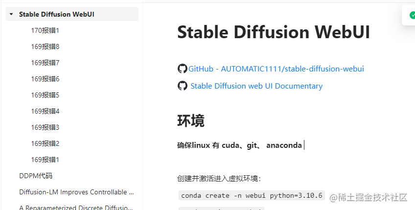Navigate to 169报错4 page
The width and height of the screenshot is (415, 210).
45,111
